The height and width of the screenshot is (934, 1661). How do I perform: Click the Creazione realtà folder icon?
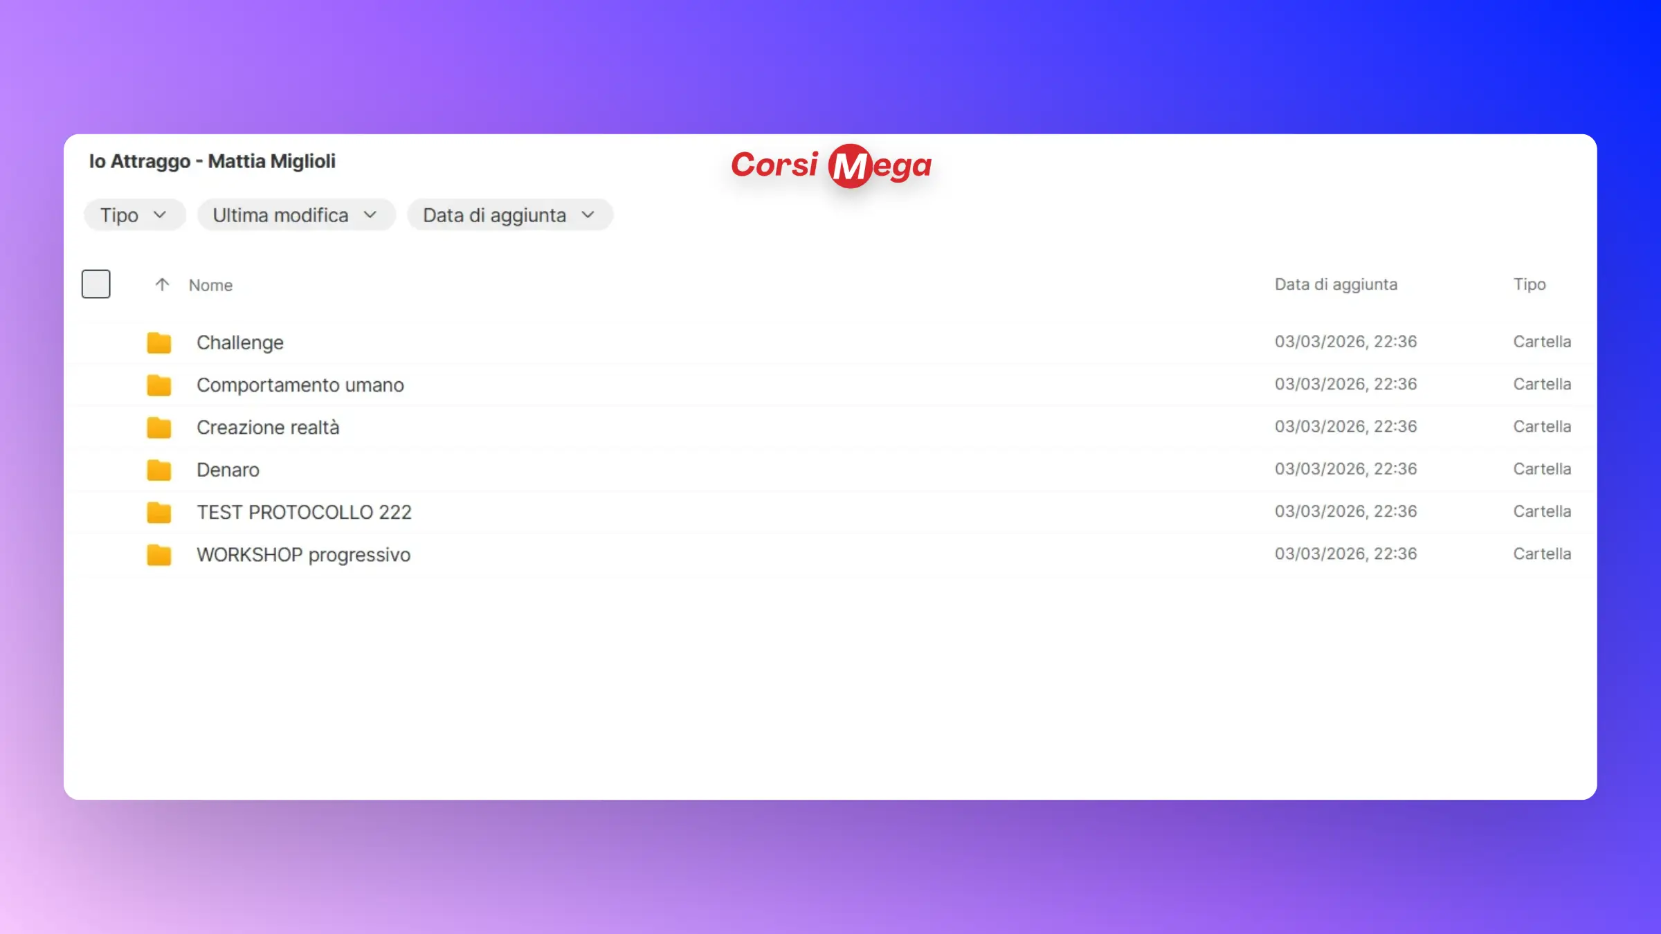pos(158,428)
